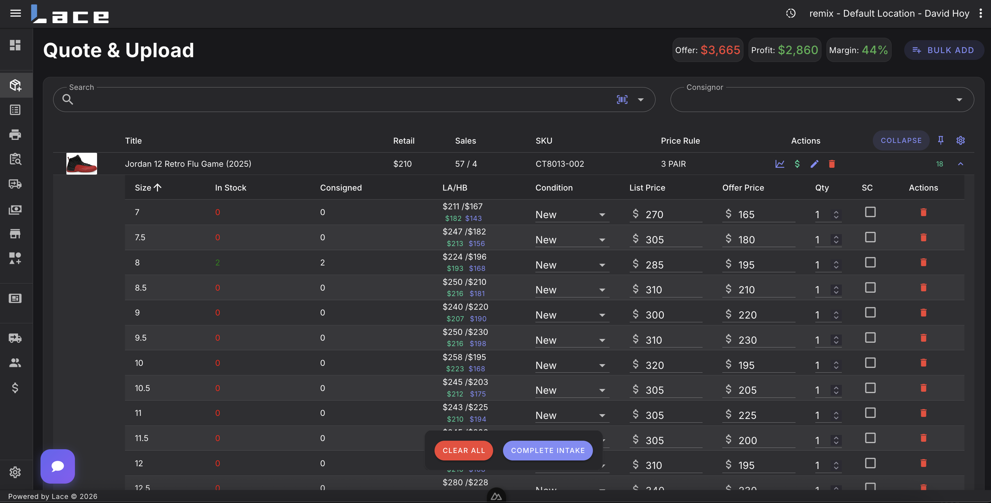Open the dashboard icon in sidebar
991x503 pixels.
(x=15, y=45)
